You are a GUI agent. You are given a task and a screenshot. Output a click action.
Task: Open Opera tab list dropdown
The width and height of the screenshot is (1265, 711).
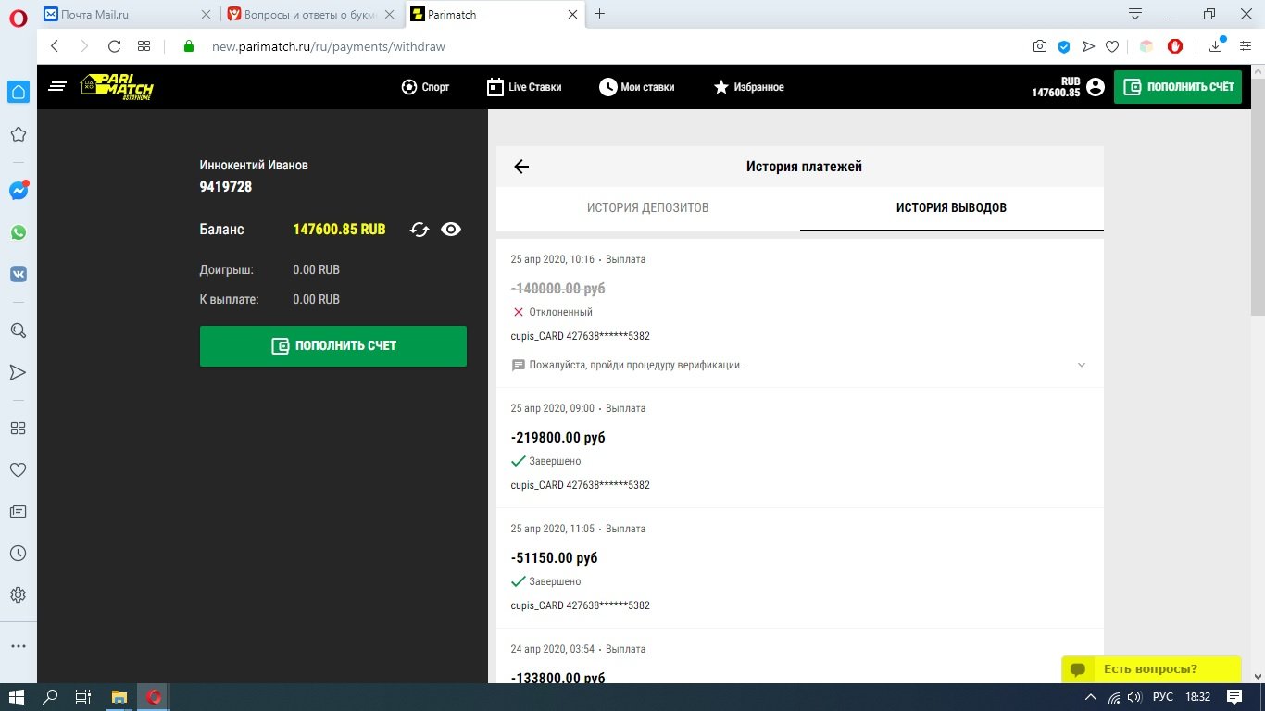point(1135,14)
